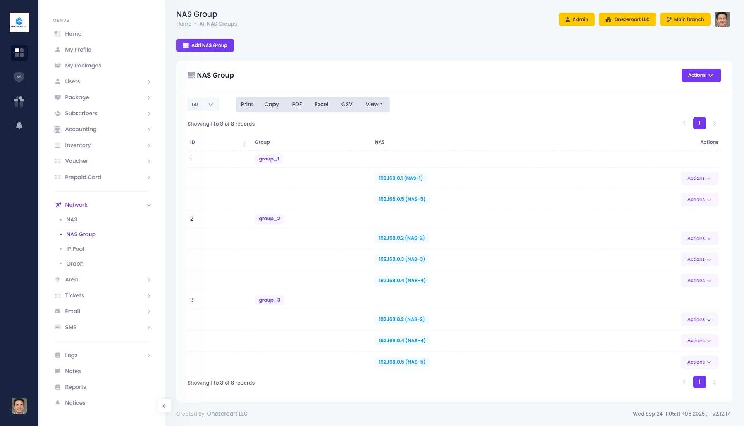
Task: Open the View column visibility dropdown
Action: (x=374, y=105)
